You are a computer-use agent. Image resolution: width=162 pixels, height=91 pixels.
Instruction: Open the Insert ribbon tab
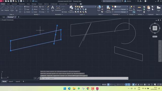(8, 4)
